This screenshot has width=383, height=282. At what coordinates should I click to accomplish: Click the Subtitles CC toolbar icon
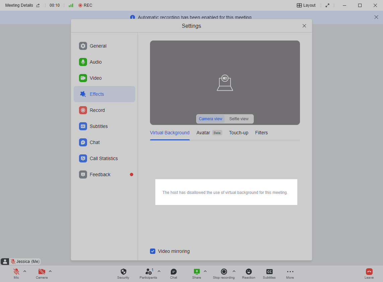[269, 272]
